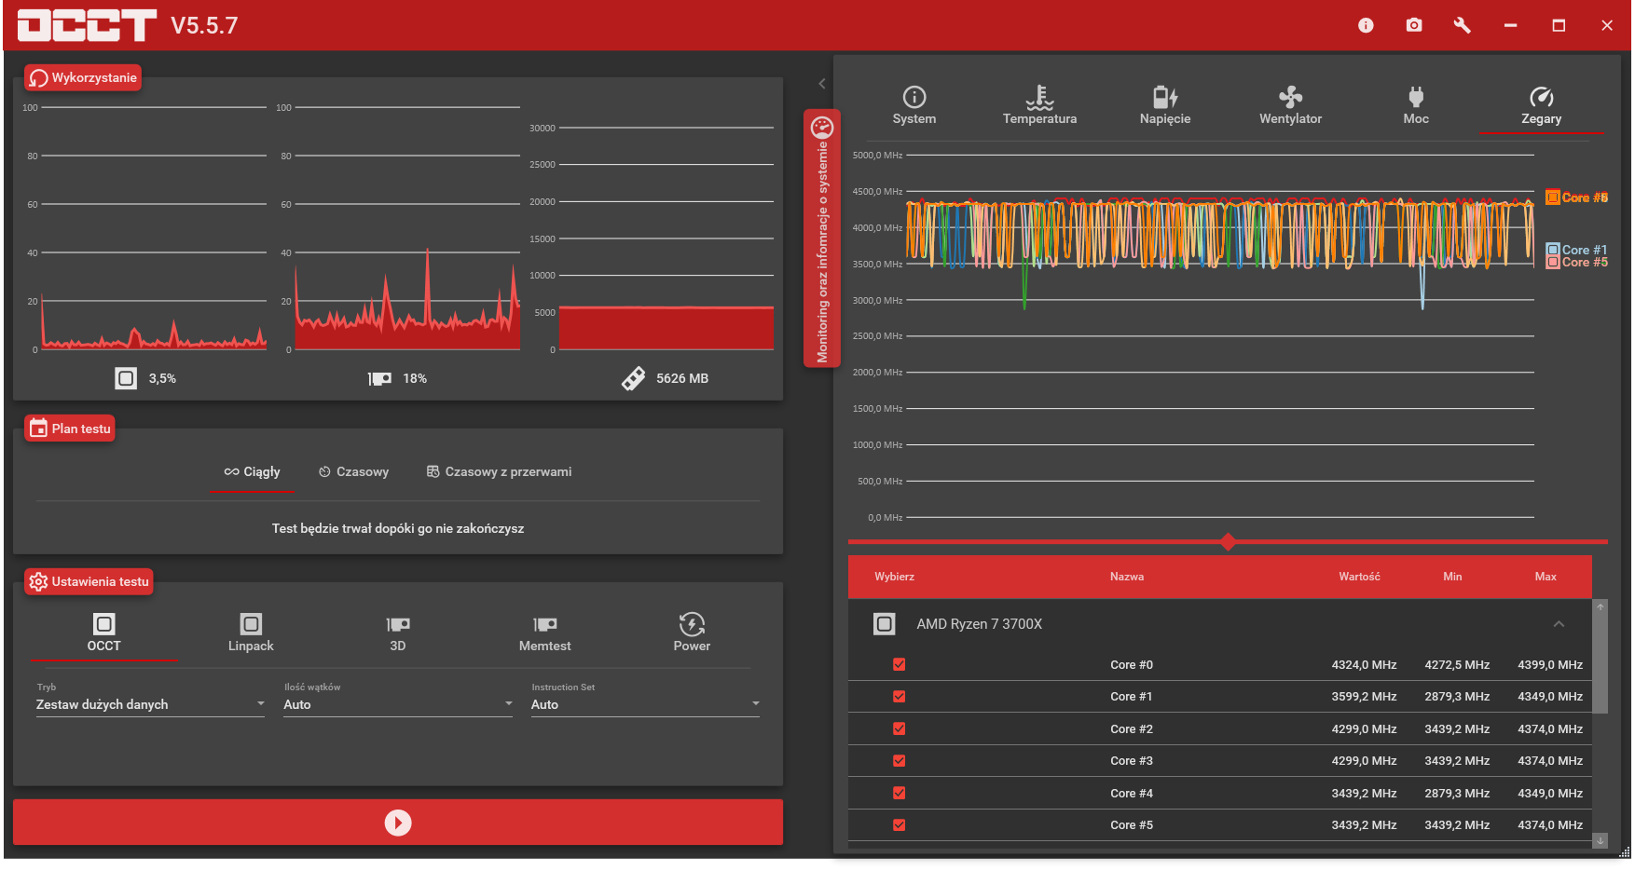Click the graph timeline slider handle
Viewport: 1635px width, 871px height.
tap(1228, 541)
